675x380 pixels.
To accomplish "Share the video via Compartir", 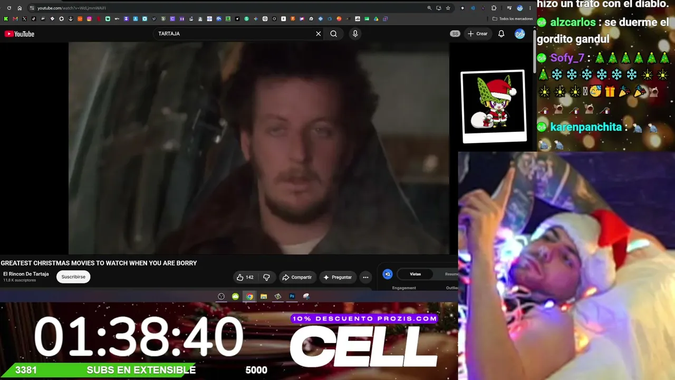I will 297,277.
